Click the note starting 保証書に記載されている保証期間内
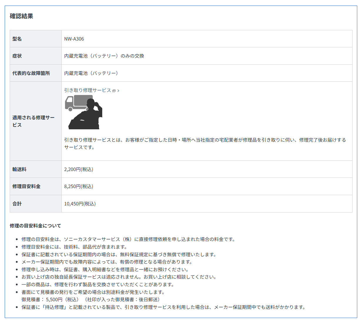Screen dimensions: 364x323 tap(119, 255)
